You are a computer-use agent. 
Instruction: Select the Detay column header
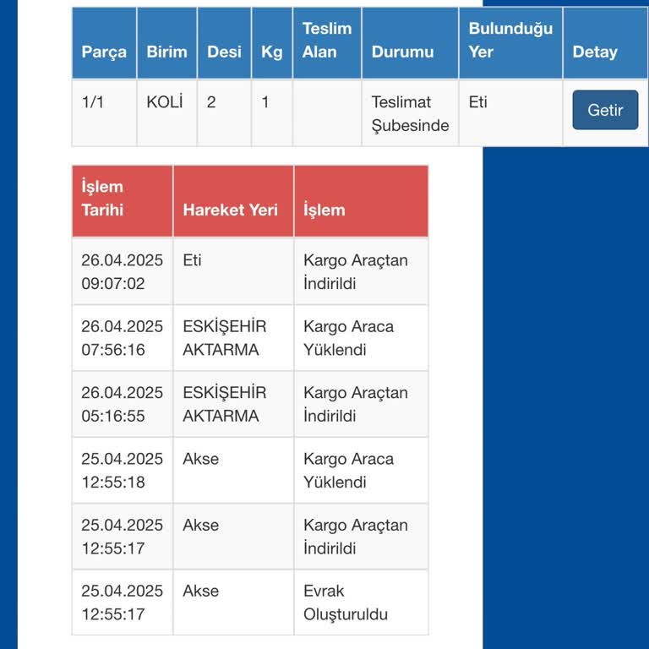click(x=605, y=43)
